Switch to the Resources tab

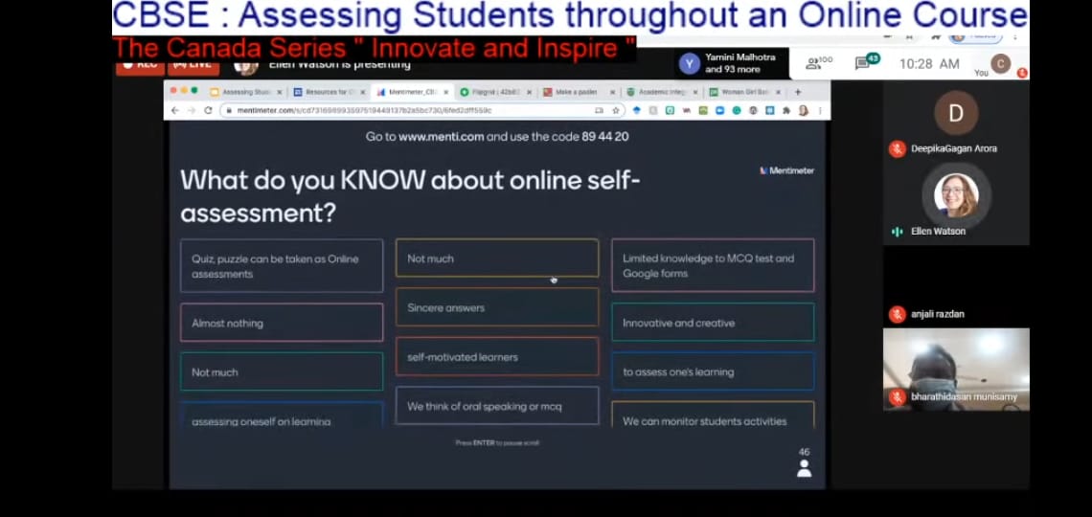[326, 92]
